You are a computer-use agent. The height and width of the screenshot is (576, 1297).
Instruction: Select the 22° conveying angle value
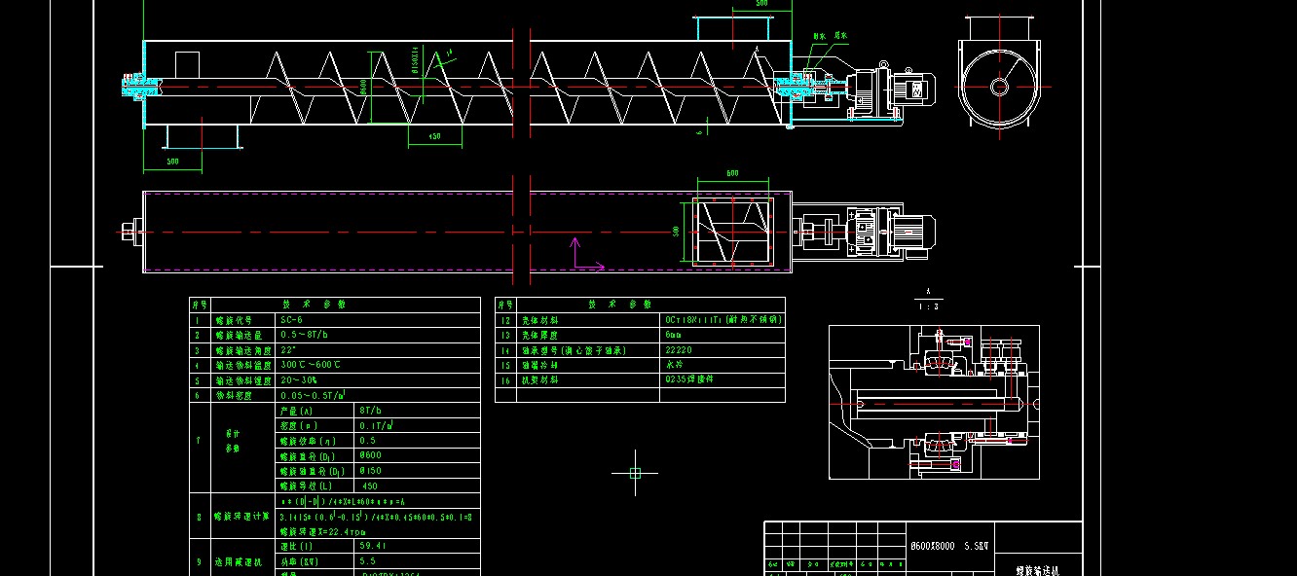[x=287, y=349]
